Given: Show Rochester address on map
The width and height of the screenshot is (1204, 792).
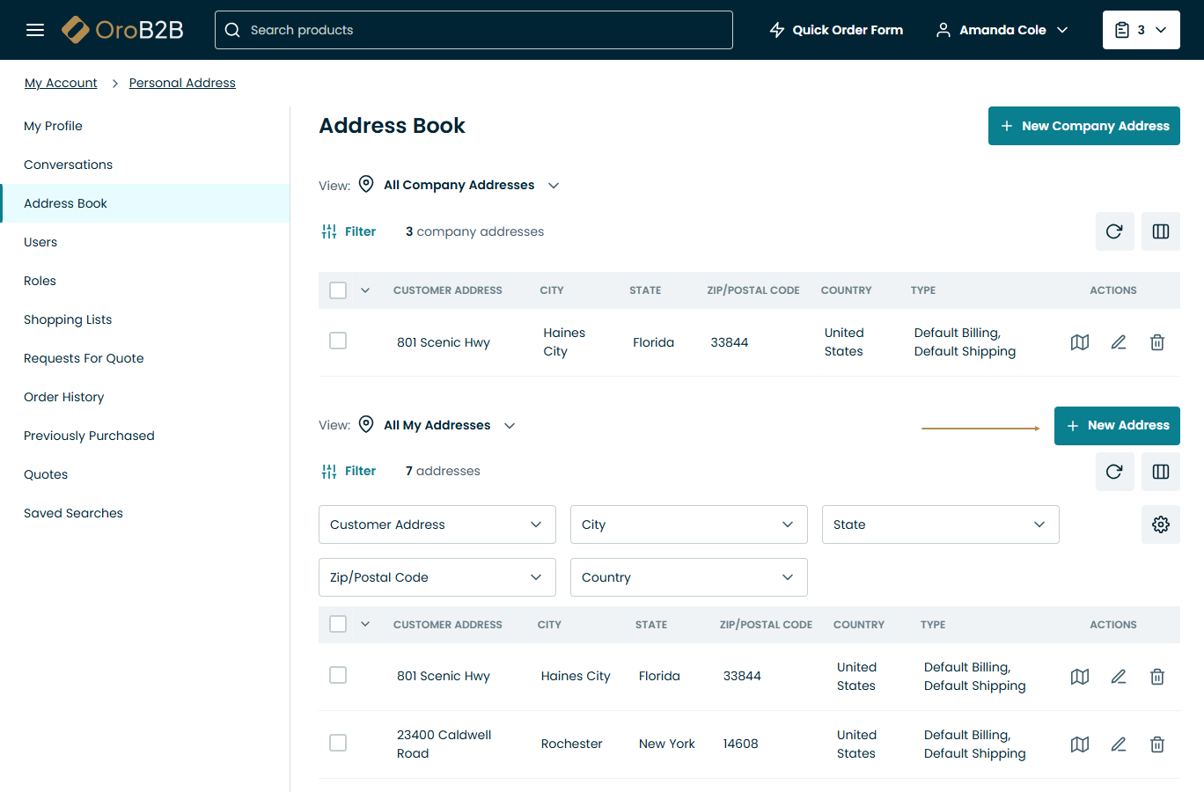Looking at the screenshot, I should 1080,744.
